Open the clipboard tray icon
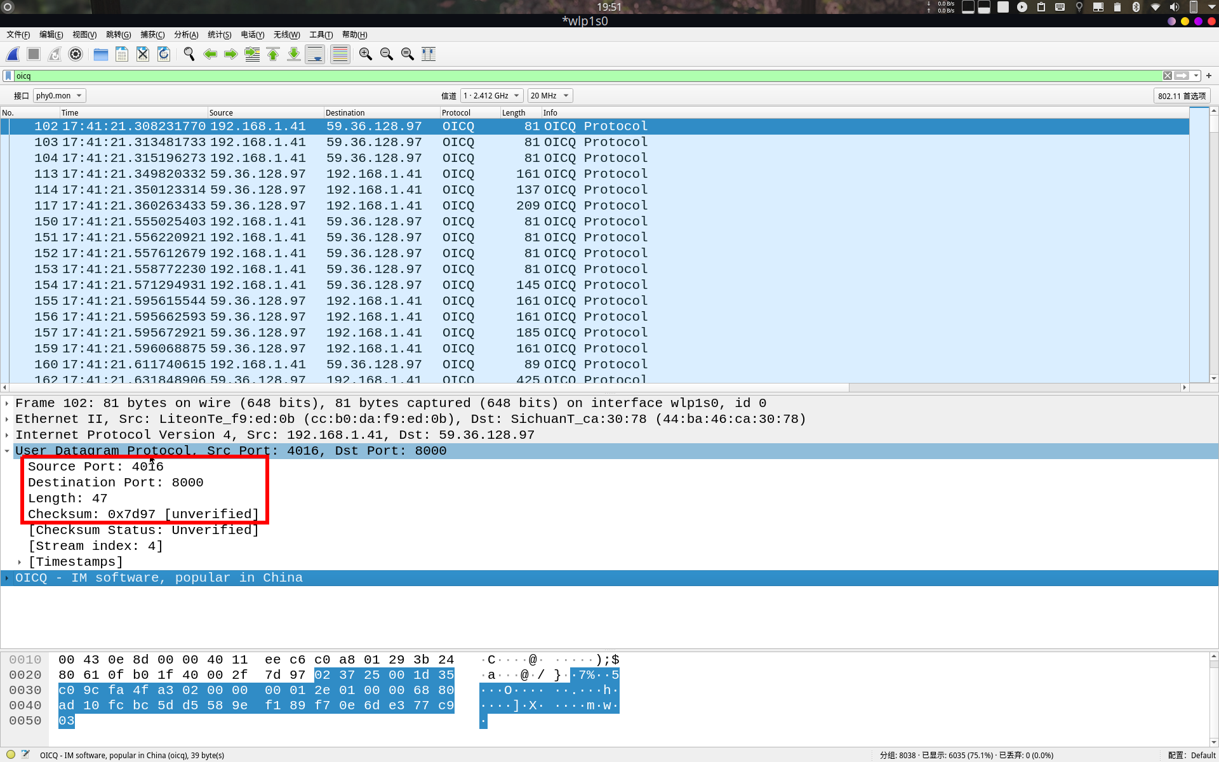 [x=1041, y=7]
